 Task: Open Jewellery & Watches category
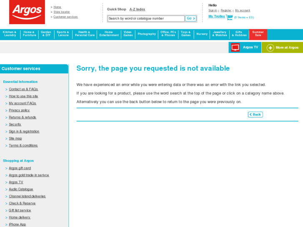pyautogui.click(x=220, y=34)
